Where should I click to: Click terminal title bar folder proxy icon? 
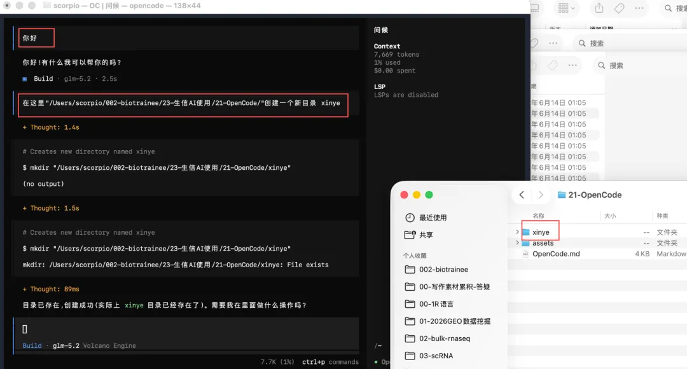pos(46,6)
